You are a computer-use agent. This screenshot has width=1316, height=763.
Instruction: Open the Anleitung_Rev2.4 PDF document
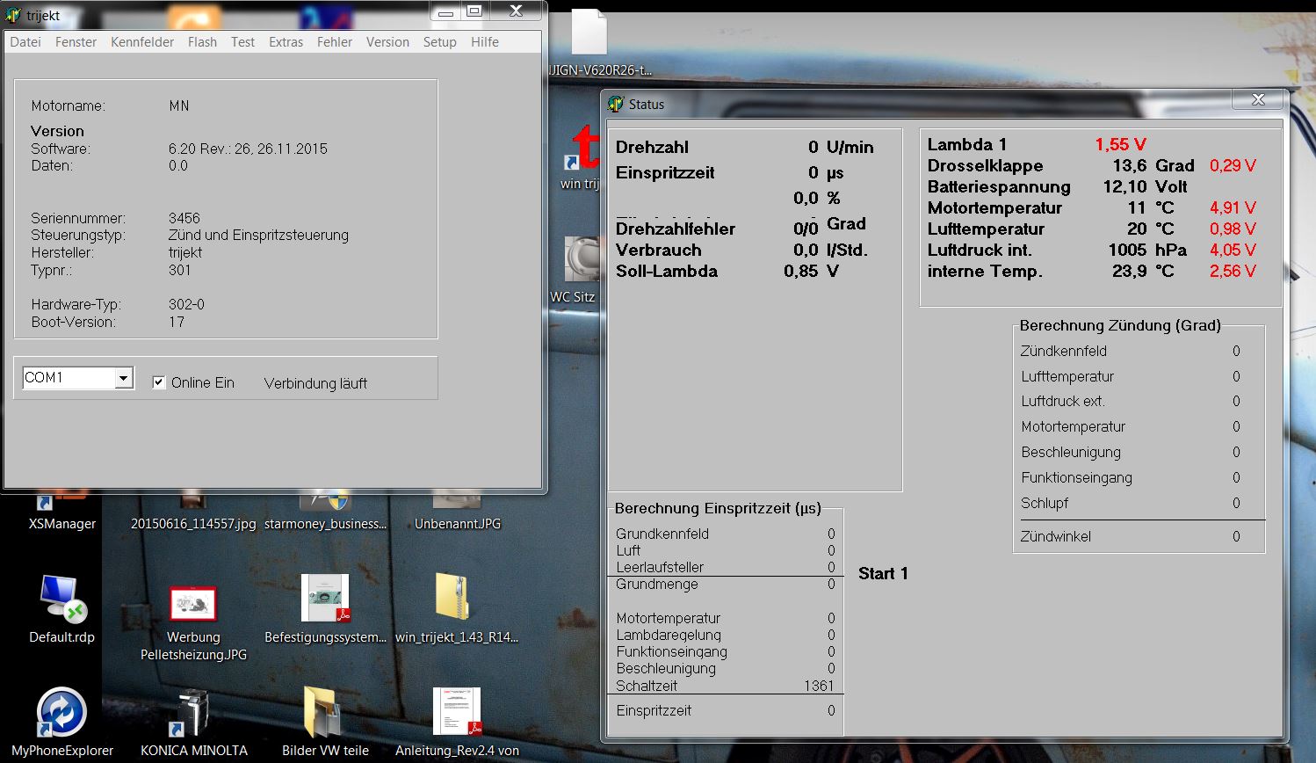pos(456,713)
